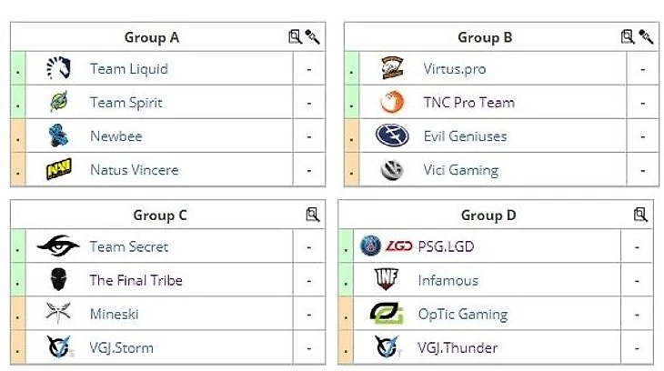The image size is (664, 371).
Task: Open The Final Tribe team link
Action: [136, 281]
